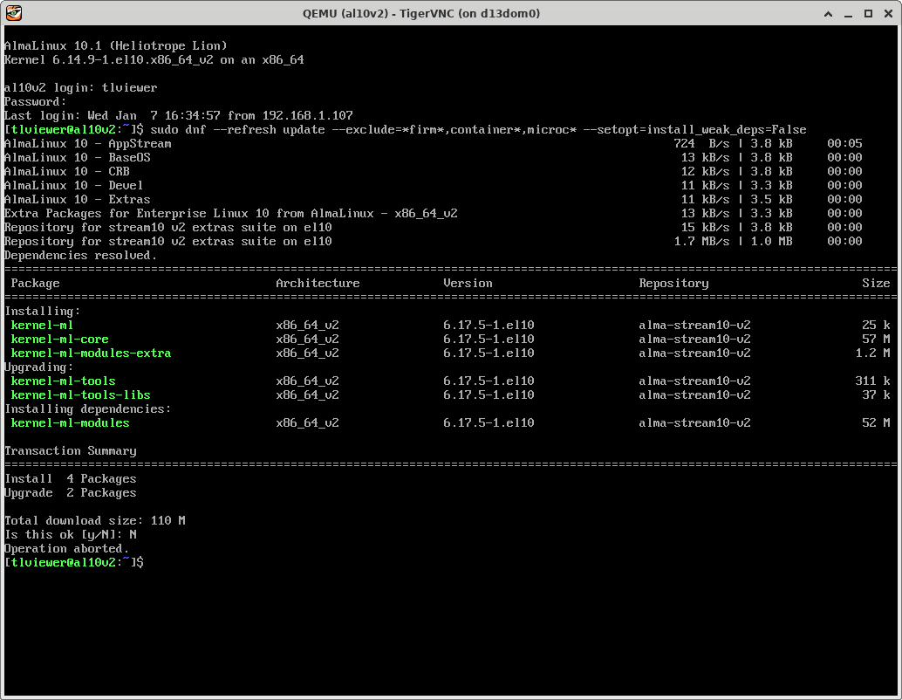The image size is (902, 700).
Task: Select the kernel-ml-core package entry
Action: point(59,340)
